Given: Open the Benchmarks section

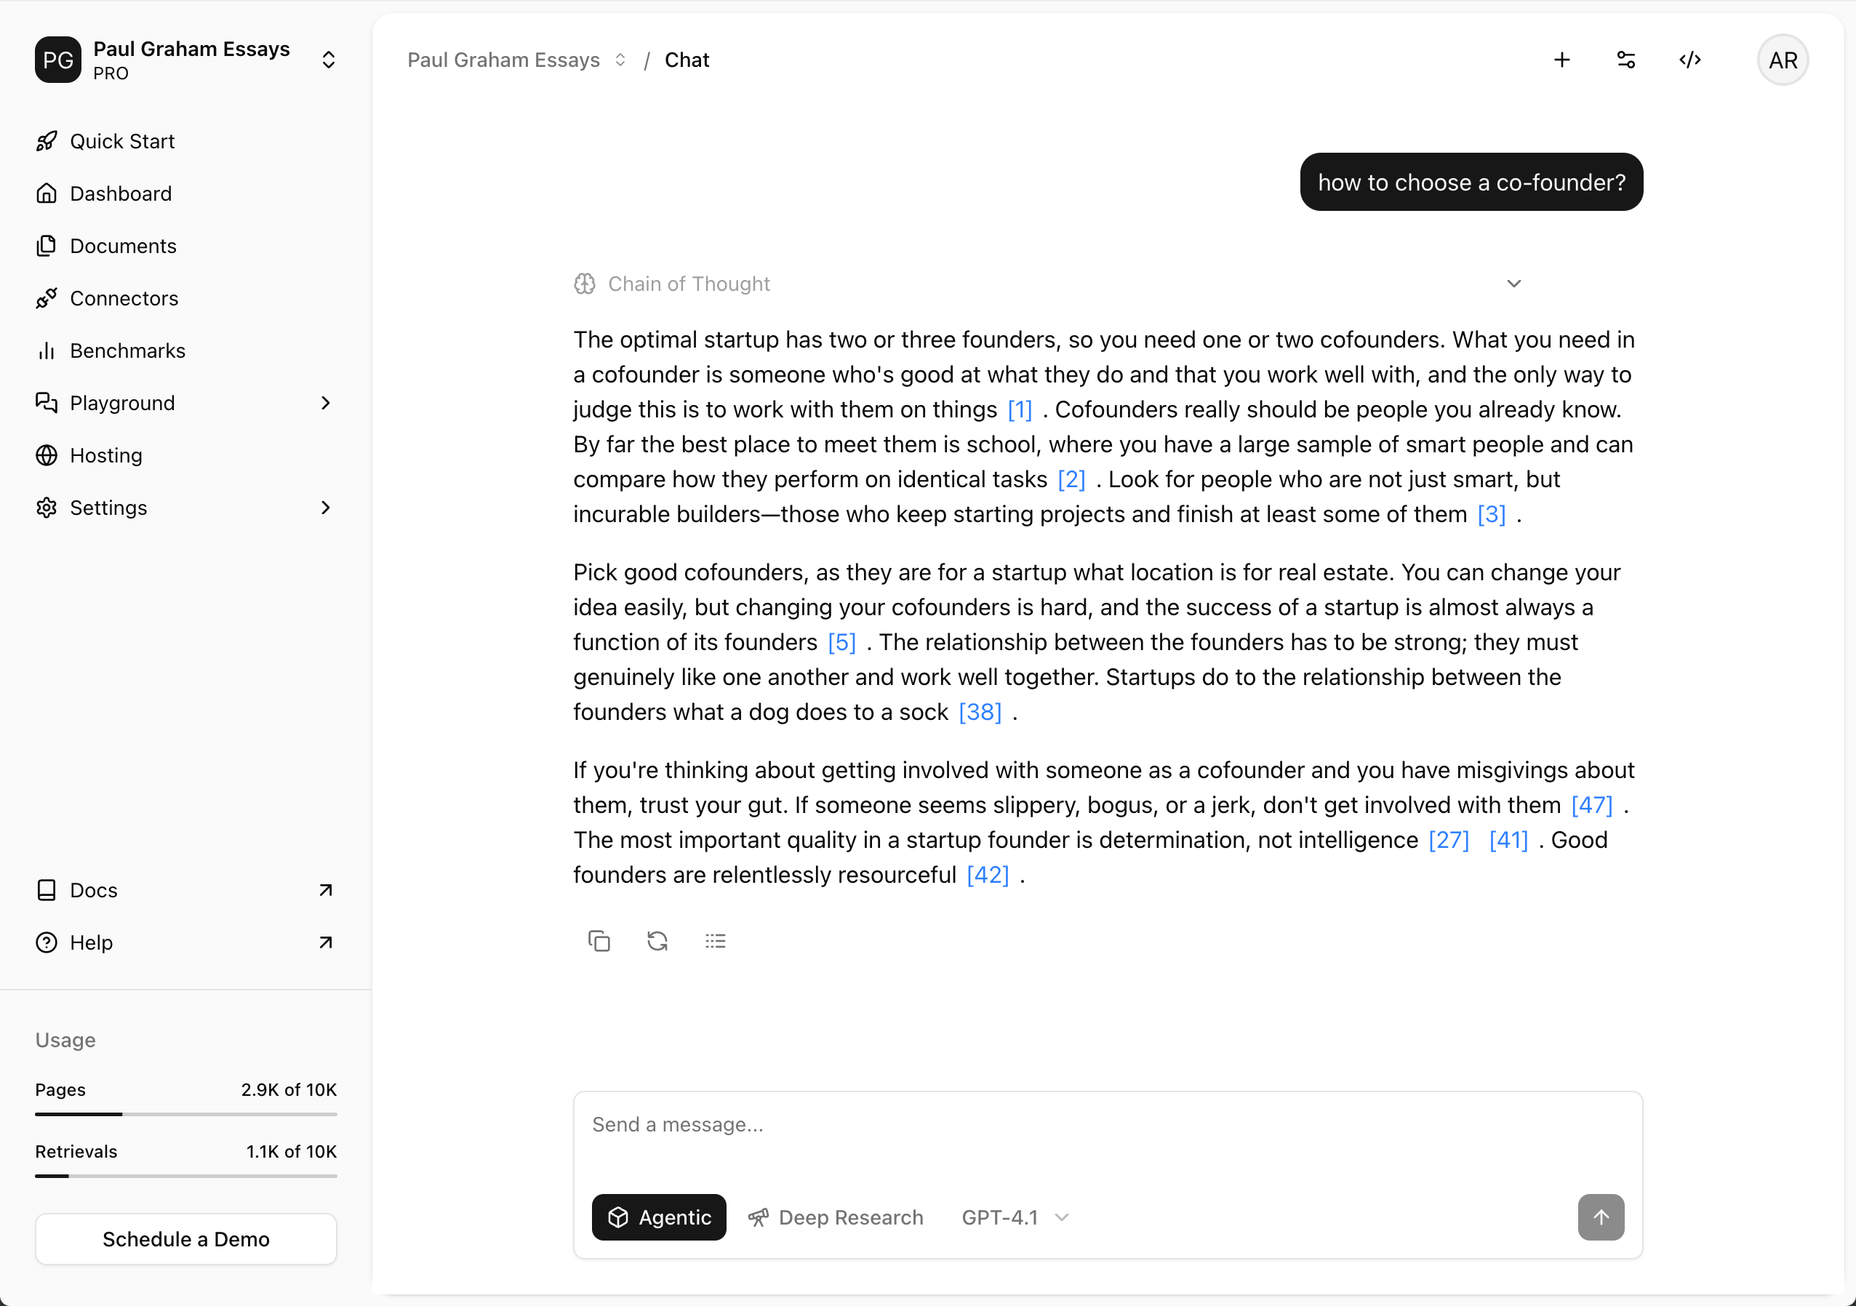Looking at the screenshot, I should (x=128, y=350).
